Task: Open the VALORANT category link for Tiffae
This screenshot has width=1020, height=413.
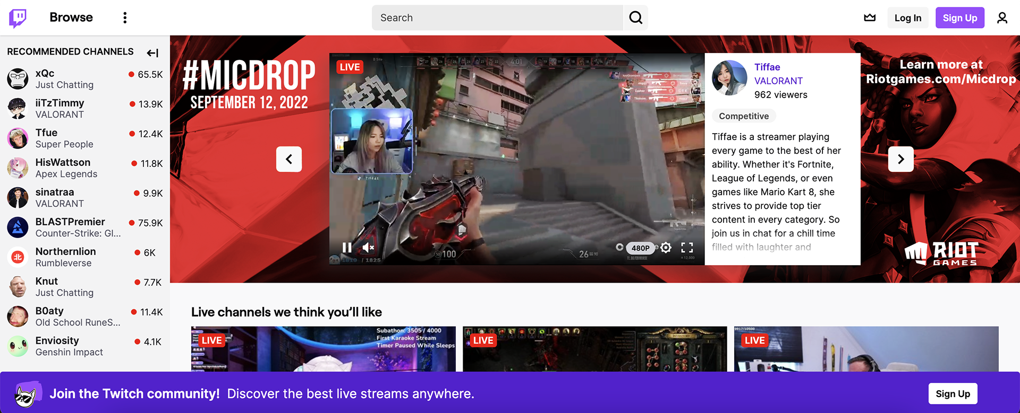Action: (x=778, y=81)
